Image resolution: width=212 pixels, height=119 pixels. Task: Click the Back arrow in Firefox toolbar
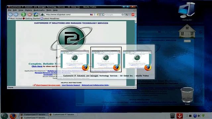(10, 15)
